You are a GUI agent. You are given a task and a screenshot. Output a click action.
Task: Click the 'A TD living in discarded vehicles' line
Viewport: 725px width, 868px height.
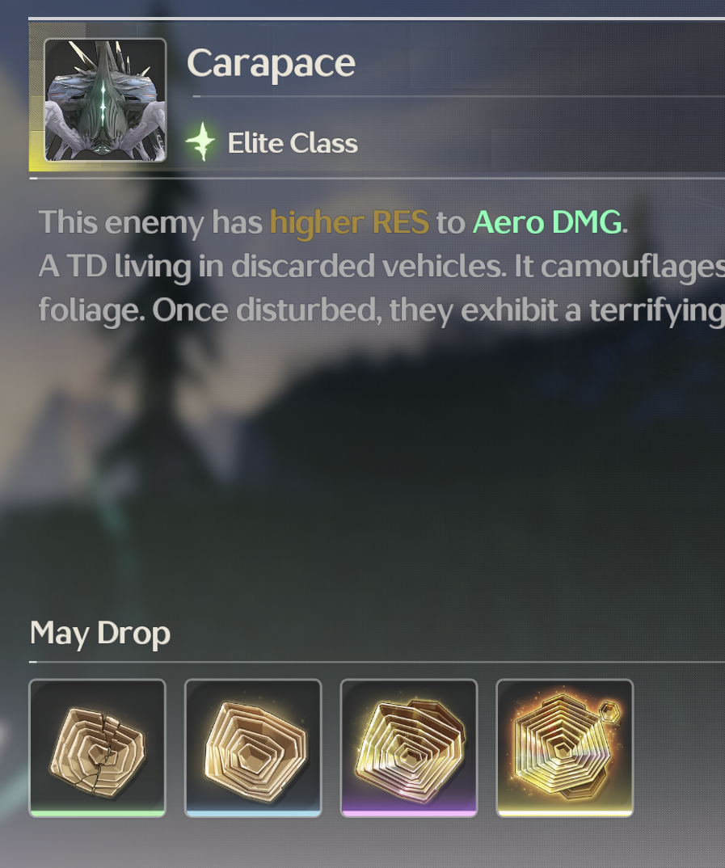[x=381, y=267]
